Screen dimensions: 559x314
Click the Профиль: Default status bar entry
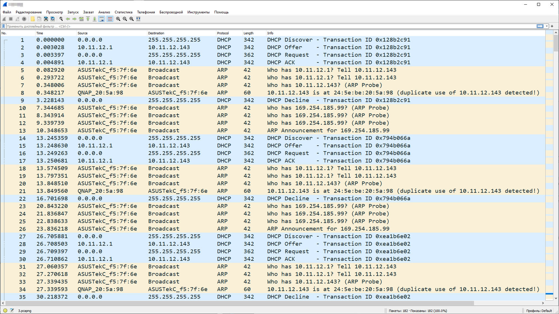point(539,311)
